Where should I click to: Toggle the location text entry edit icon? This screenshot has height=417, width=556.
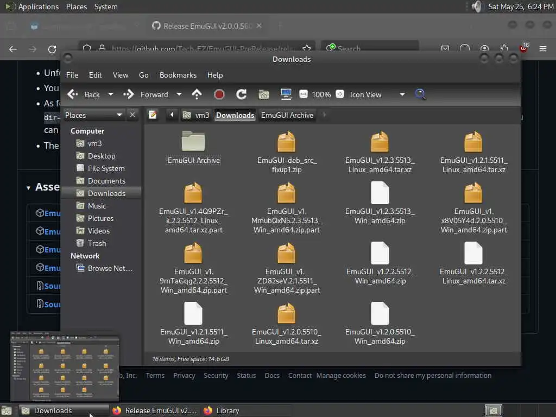[153, 115]
